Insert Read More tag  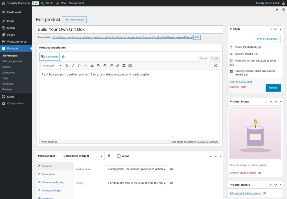tap(124, 66)
